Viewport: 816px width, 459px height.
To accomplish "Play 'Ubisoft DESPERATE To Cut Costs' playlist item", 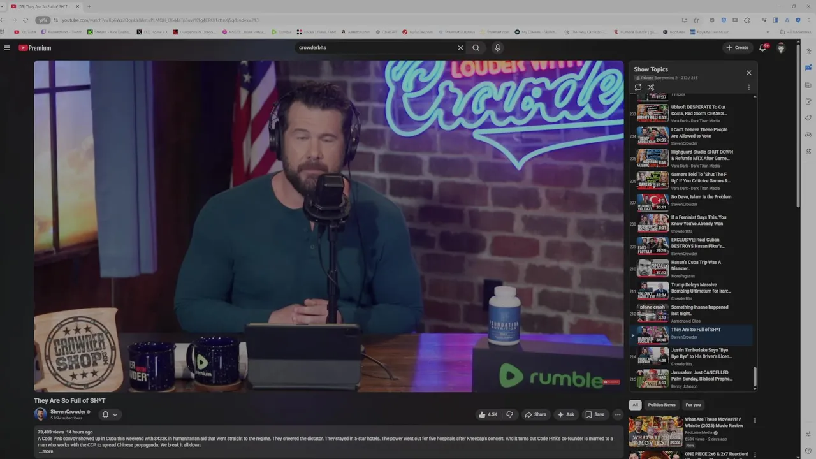I will (691, 113).
